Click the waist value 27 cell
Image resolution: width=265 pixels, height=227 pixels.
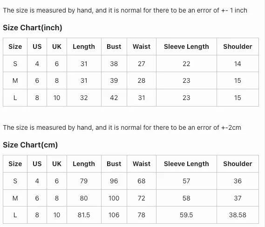tap(142, 64)
